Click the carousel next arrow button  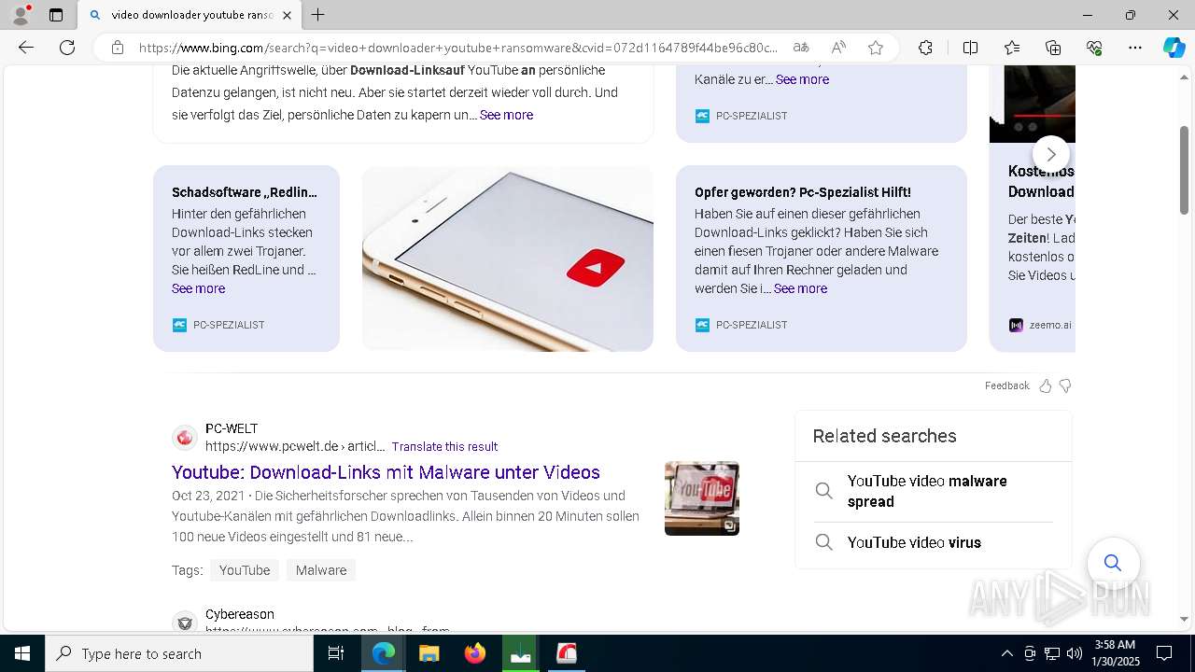tap(1051, 154)
